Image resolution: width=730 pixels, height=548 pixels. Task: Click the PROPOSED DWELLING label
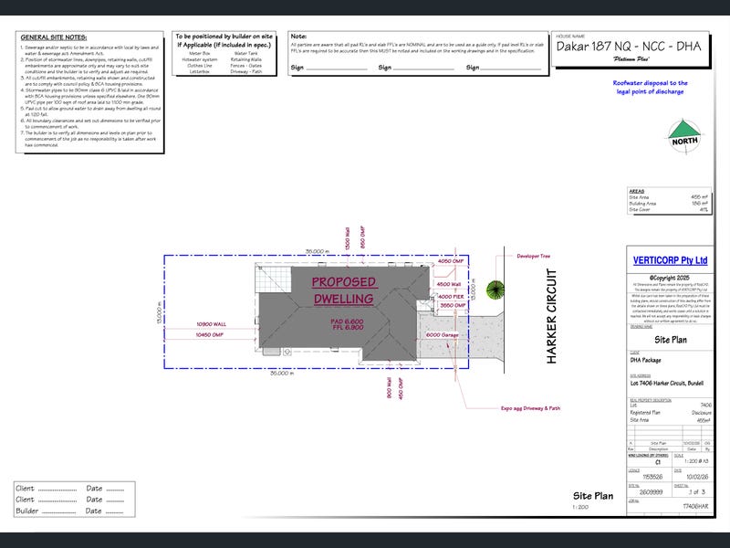(x=344, y=290)
